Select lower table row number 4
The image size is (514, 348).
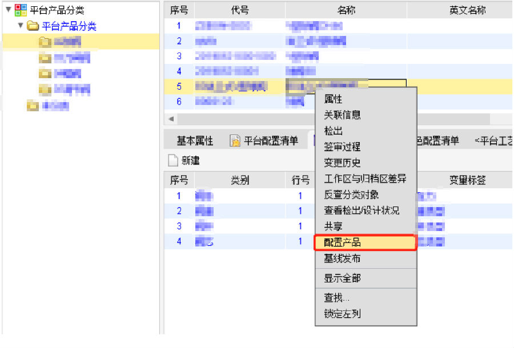pos(179,241)
